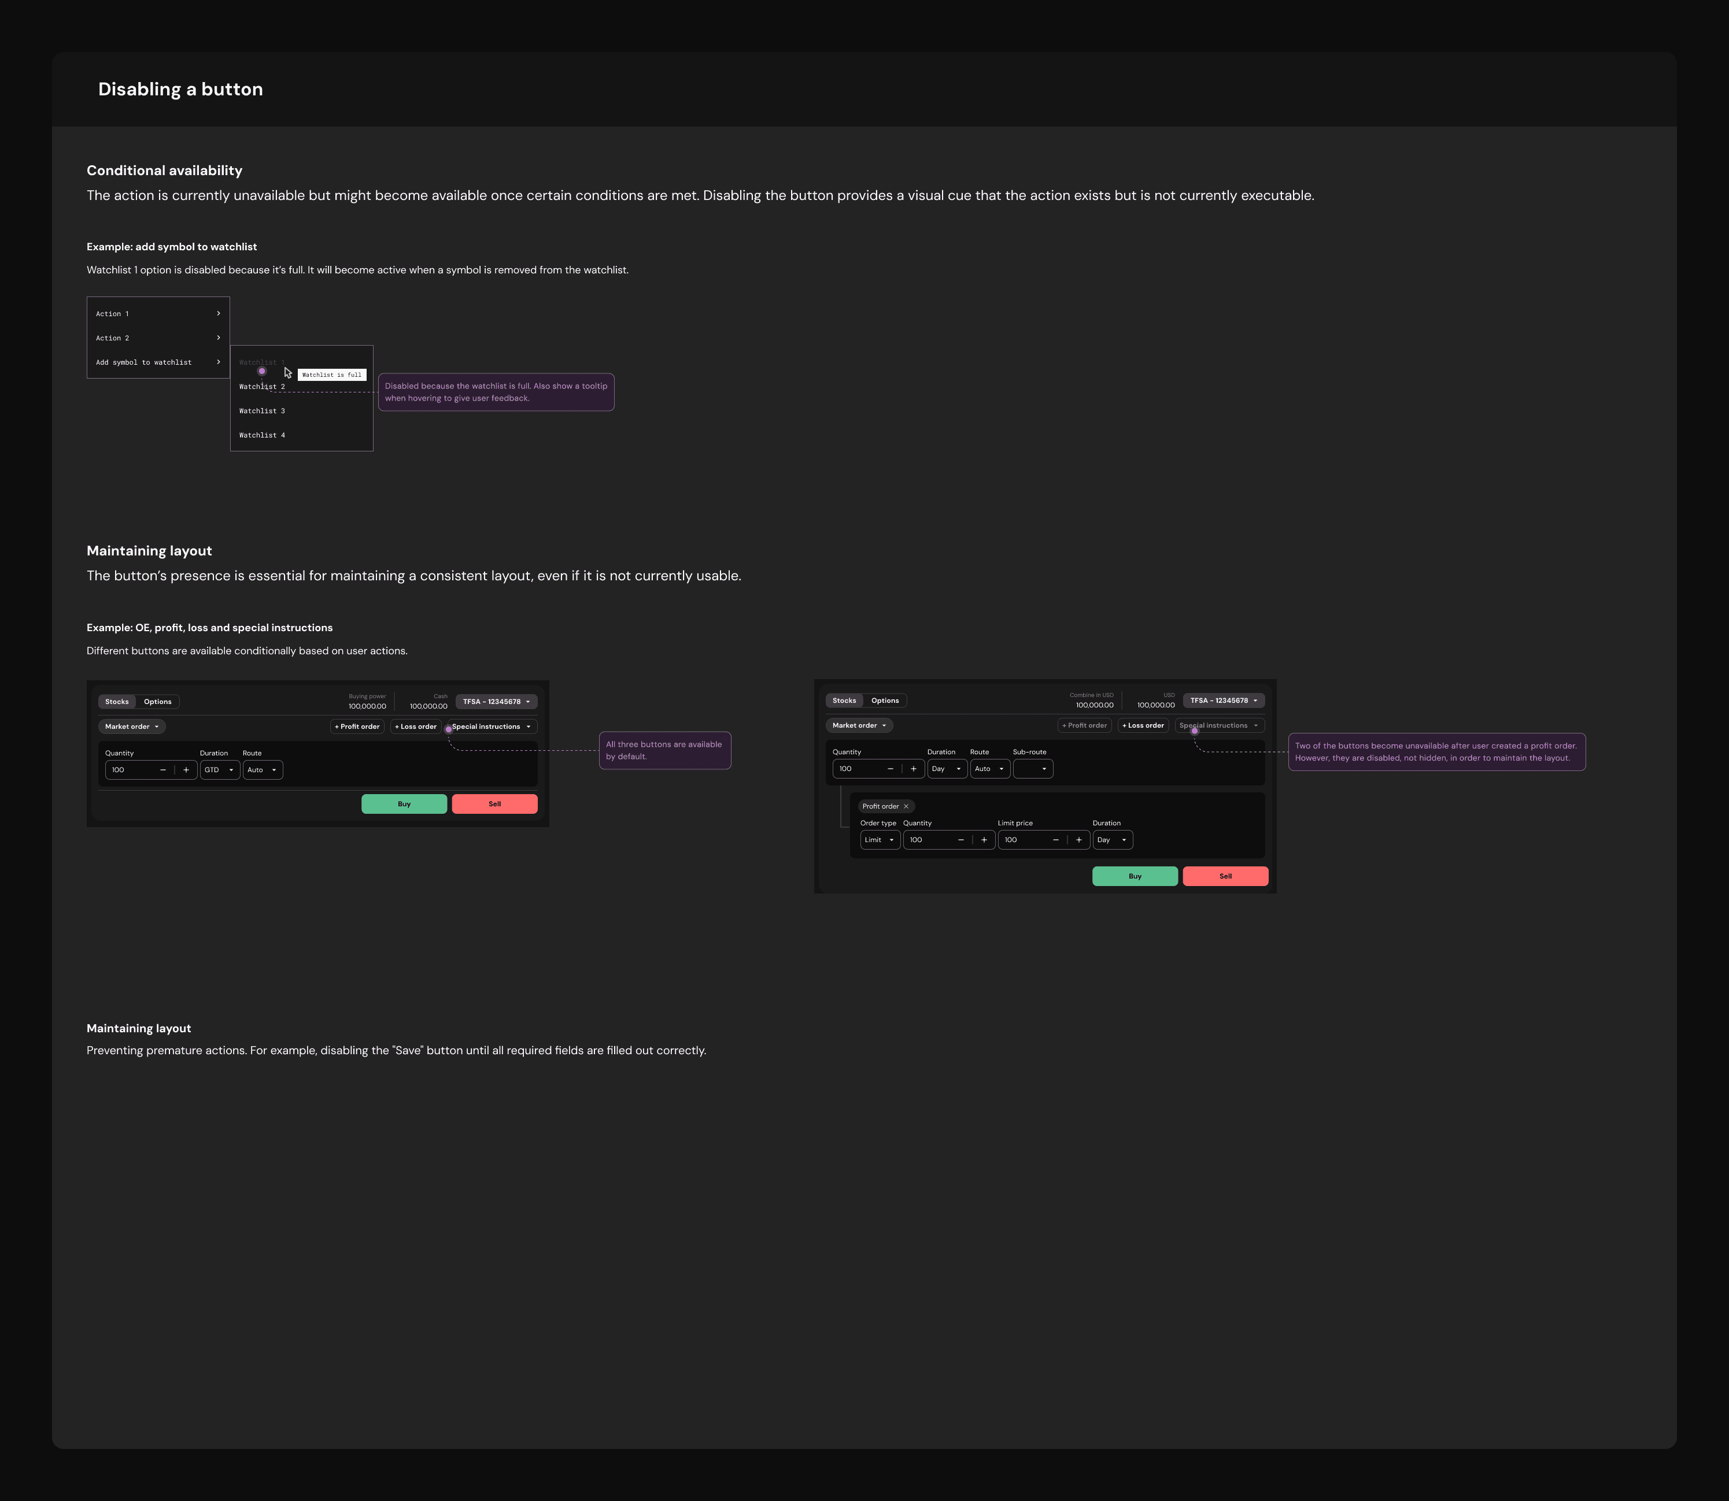Open the GTD Duration dropdown
The width and height of the screenshot is (1729, 1501).
[x=220, y=770]
